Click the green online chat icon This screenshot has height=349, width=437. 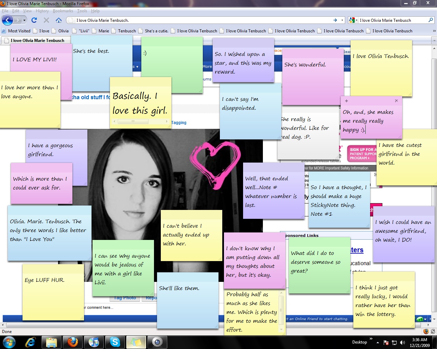(420, 319)
